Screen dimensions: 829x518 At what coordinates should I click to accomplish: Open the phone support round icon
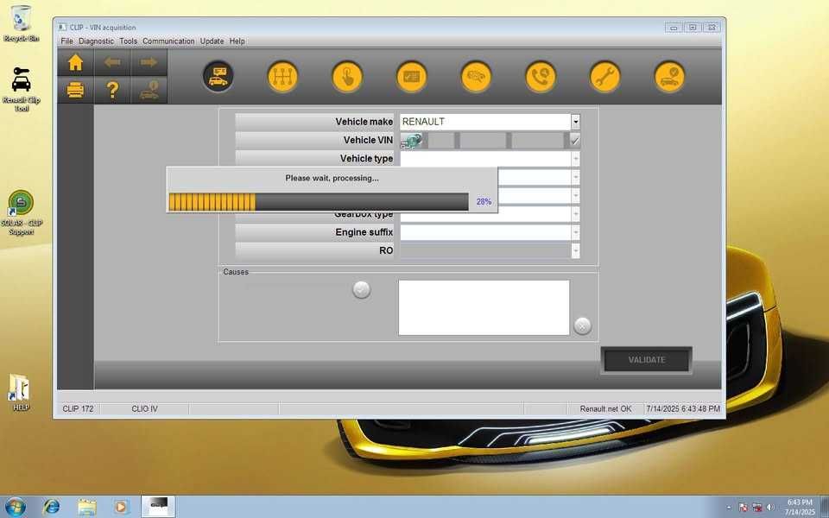541,77
